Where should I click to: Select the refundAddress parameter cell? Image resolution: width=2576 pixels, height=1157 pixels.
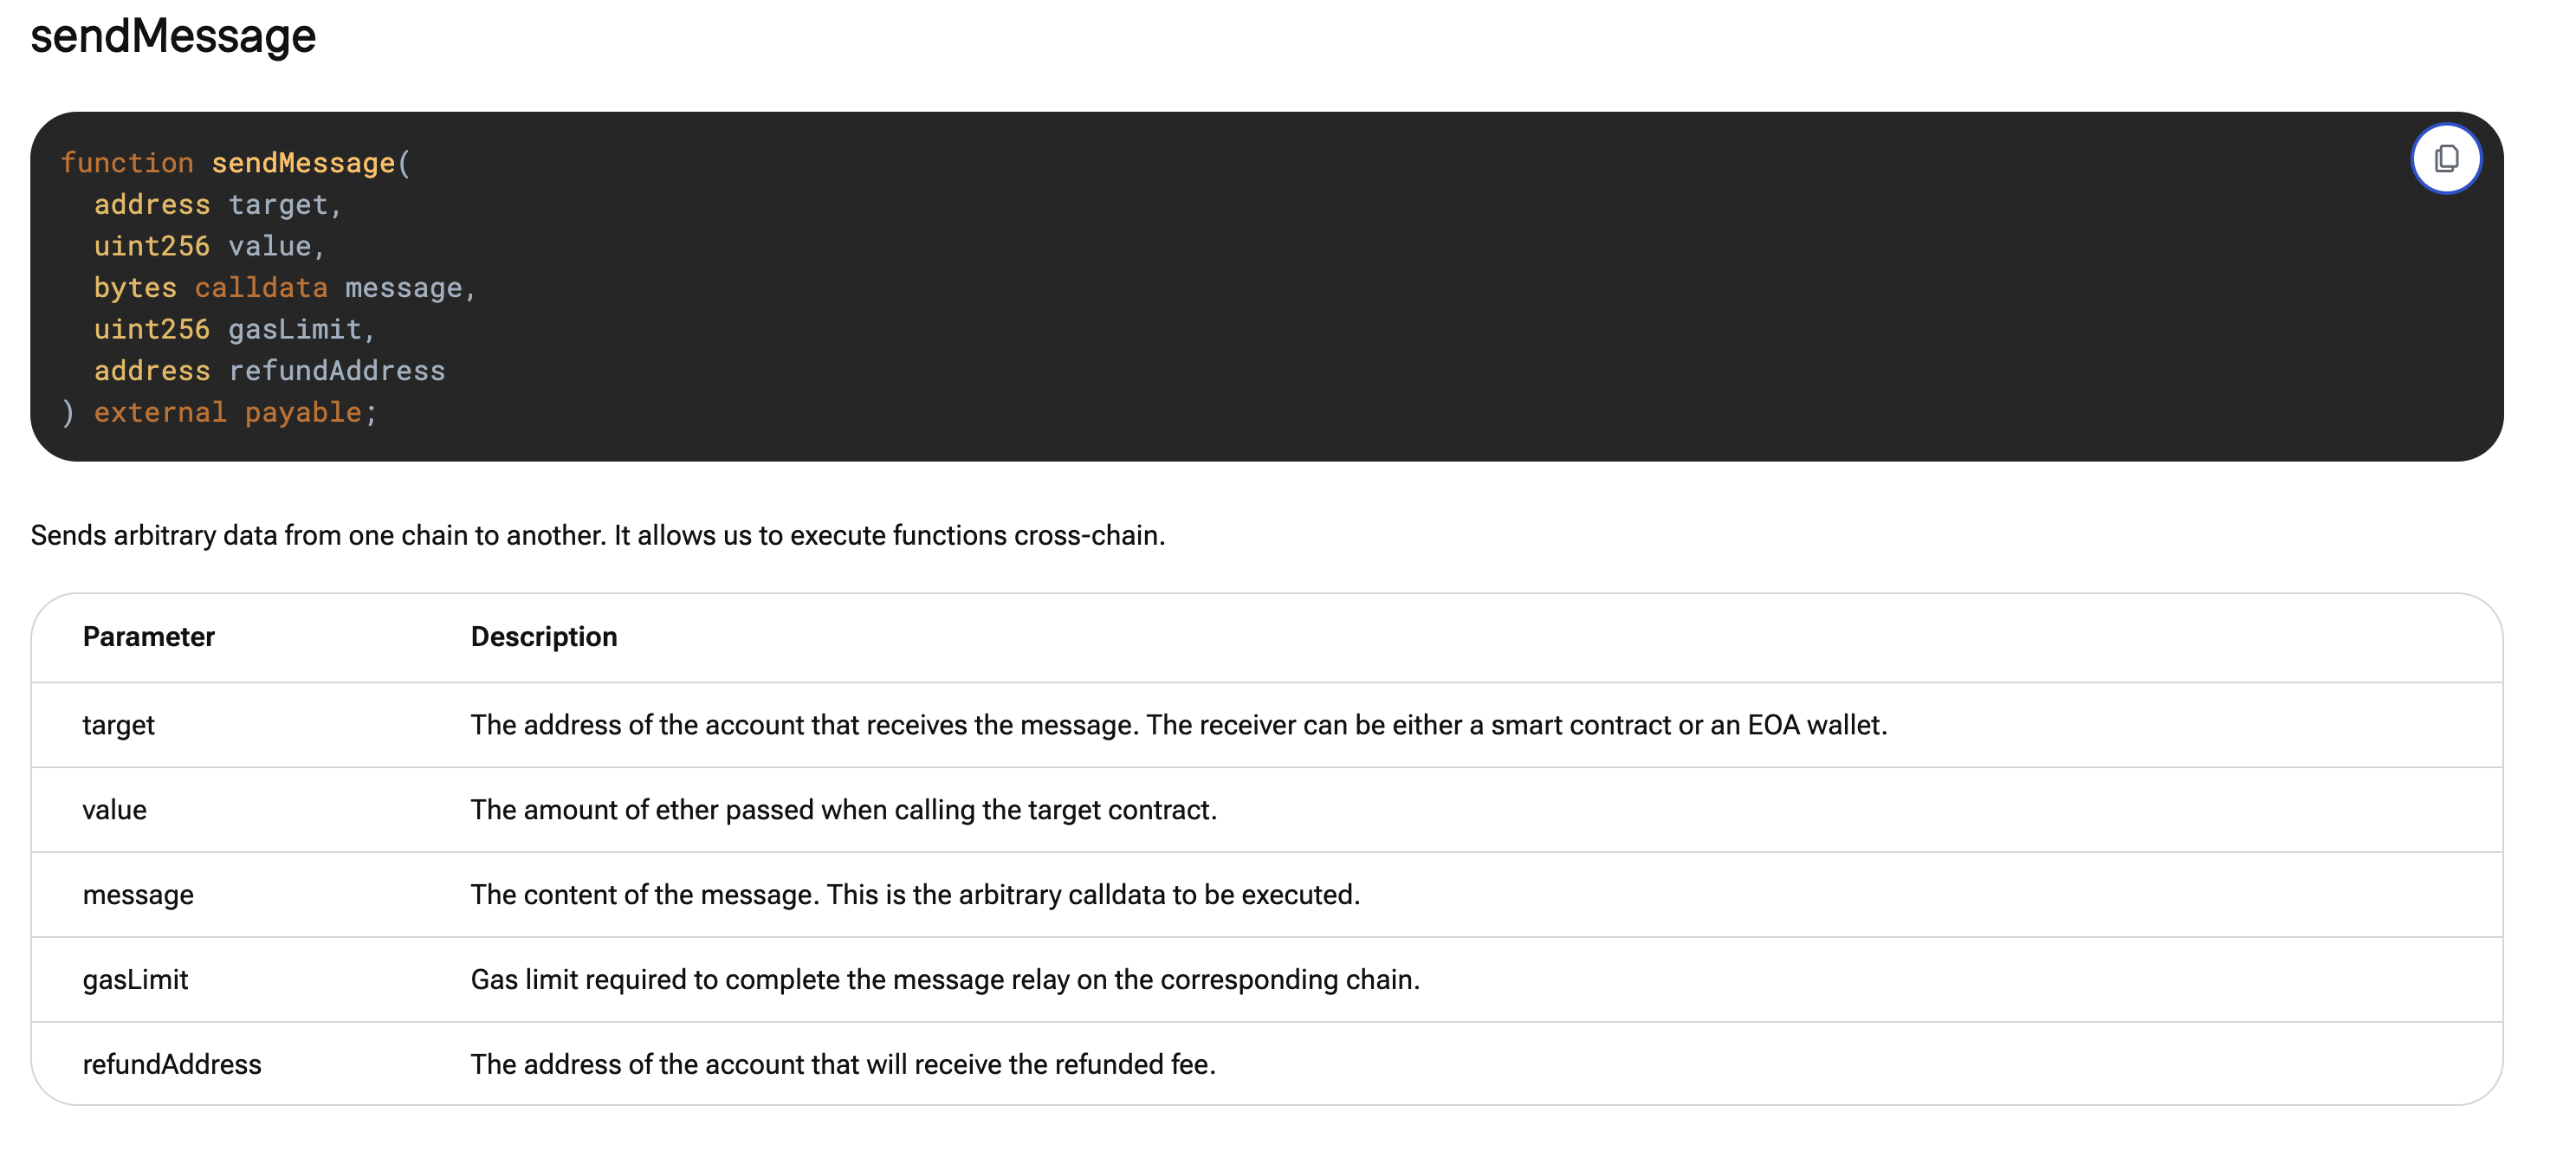coord(172,1065)
